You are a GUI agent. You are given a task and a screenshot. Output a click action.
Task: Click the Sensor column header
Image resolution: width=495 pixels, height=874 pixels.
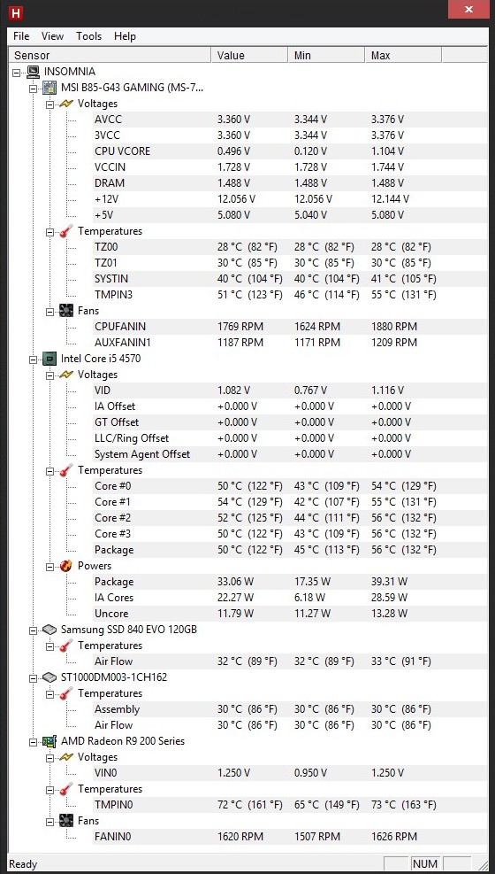(x=110, y=55)
